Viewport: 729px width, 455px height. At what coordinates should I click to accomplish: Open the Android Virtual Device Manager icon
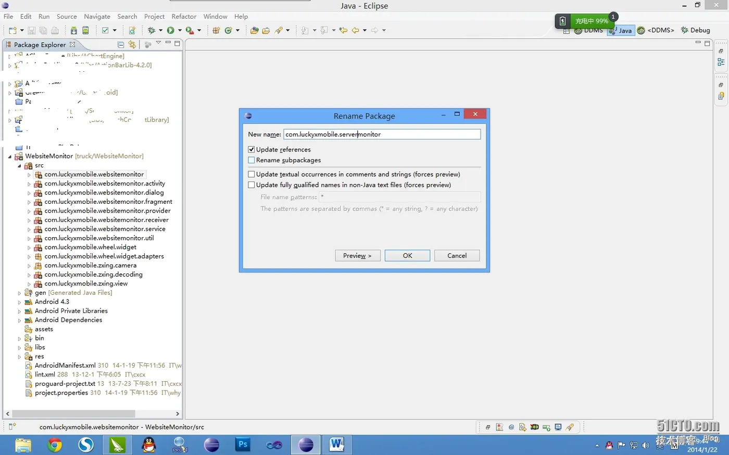[x=85, y=31]
